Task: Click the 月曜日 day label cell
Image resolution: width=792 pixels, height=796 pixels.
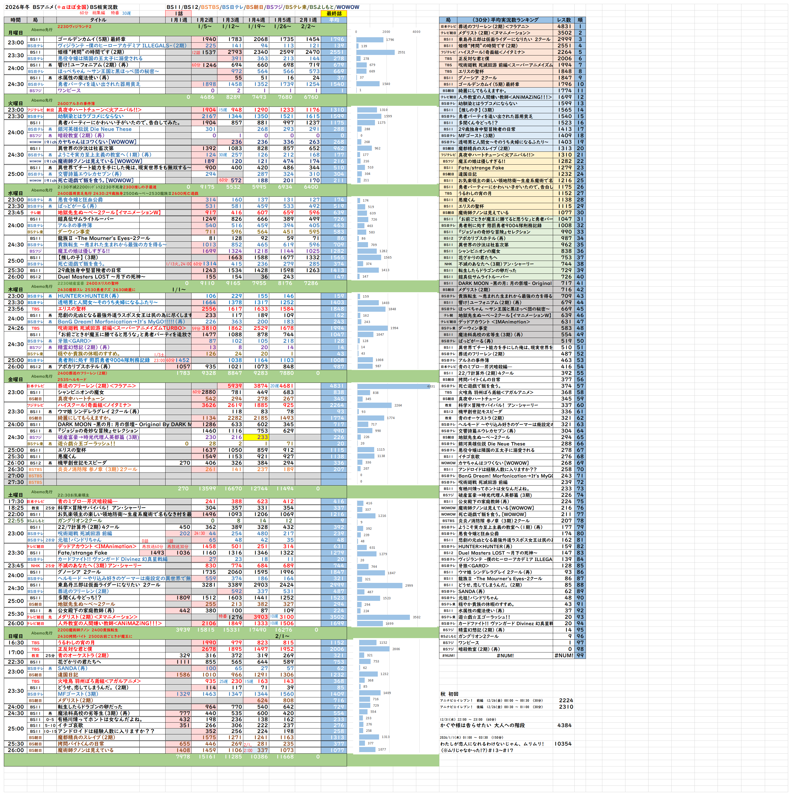Action: 16,33
